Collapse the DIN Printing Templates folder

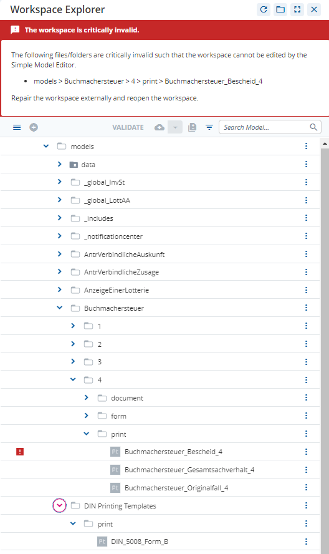[59, 505]
